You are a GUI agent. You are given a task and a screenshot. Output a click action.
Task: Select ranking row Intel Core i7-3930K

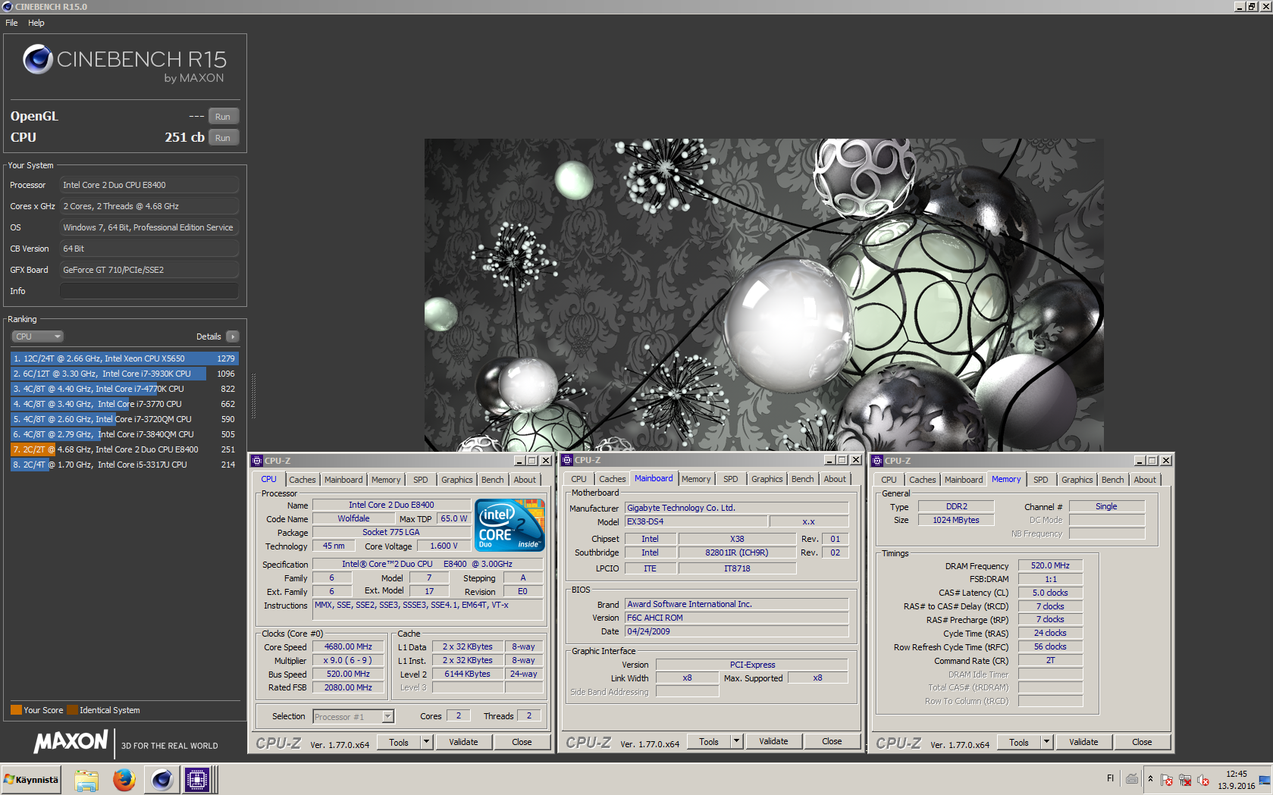[x=124, y=374]
